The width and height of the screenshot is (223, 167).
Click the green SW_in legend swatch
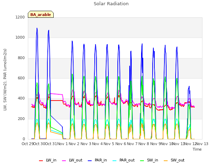(x=142, y=161)
